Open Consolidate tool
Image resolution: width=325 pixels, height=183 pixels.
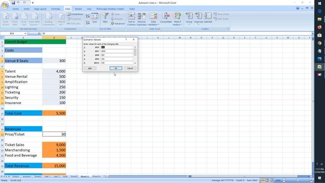coord(166,18)
